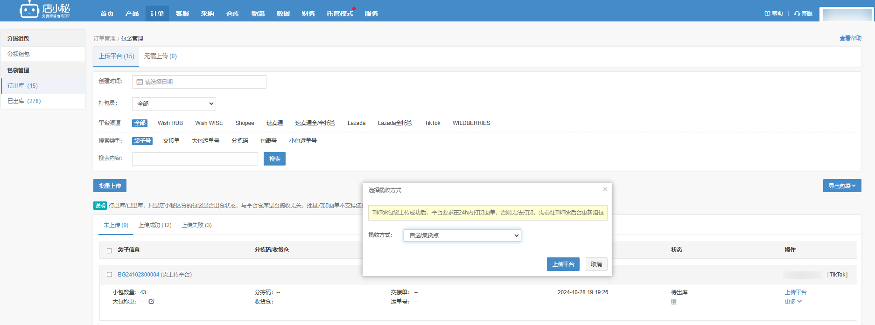Open the 财务 menu
The height and width of the screenshot is (325, 875).
pyautogui.click(x=308, y=14)
